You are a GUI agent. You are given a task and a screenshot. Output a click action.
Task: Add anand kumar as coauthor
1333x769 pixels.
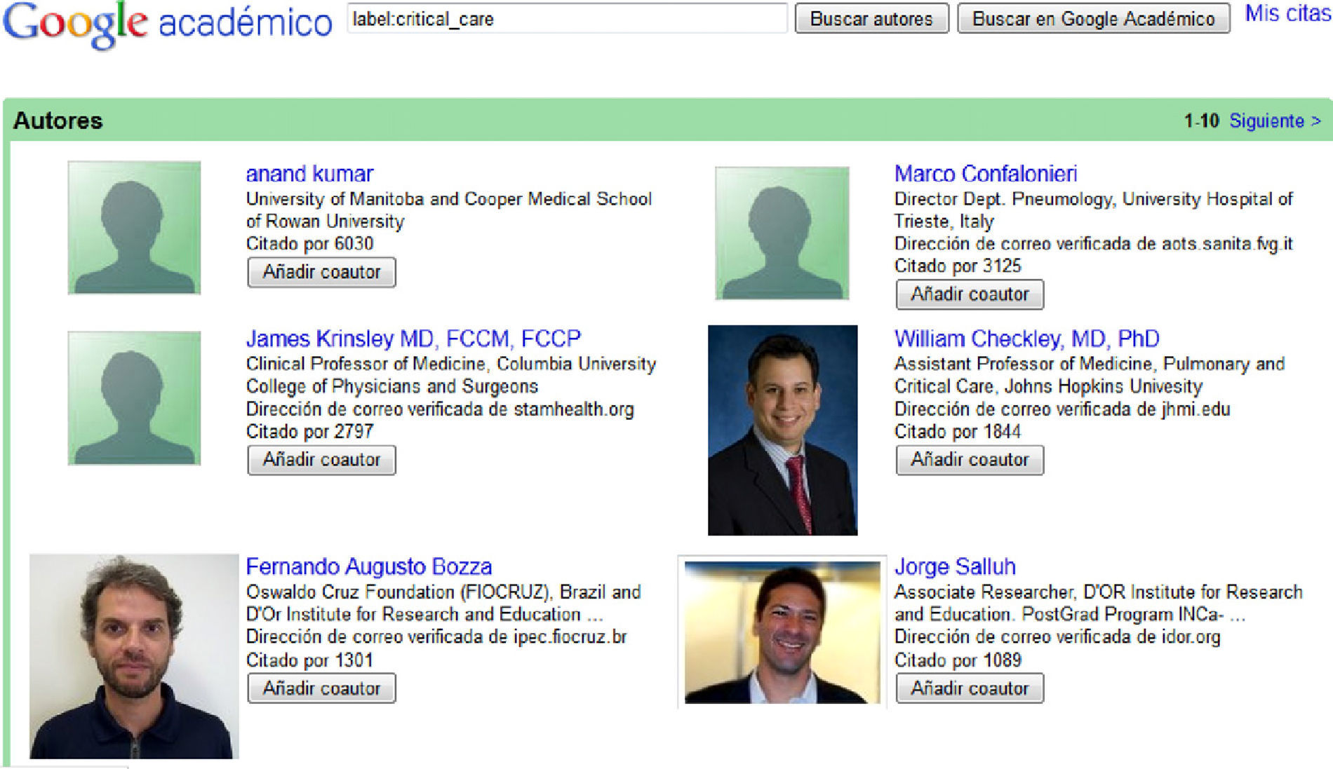point(321,272)
